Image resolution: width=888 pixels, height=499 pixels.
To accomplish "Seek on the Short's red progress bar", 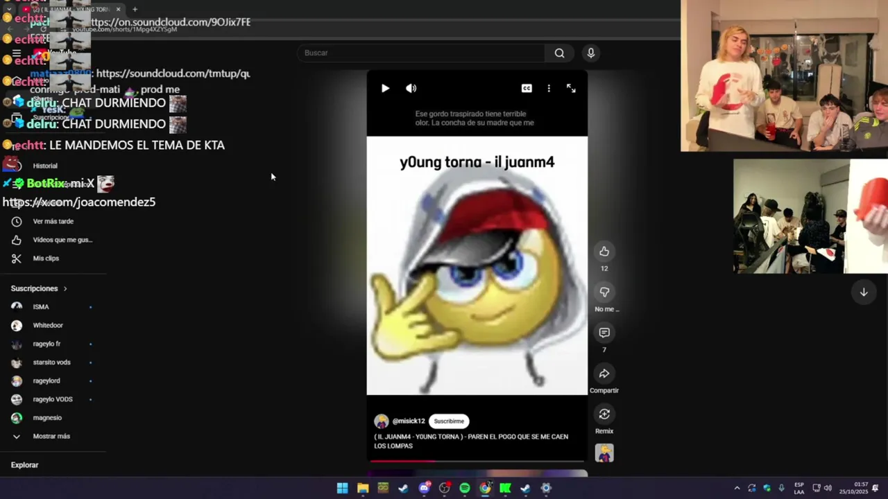I will 477,460.
